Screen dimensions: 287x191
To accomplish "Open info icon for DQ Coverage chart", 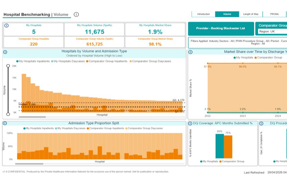I will click(x=190, y=123).
